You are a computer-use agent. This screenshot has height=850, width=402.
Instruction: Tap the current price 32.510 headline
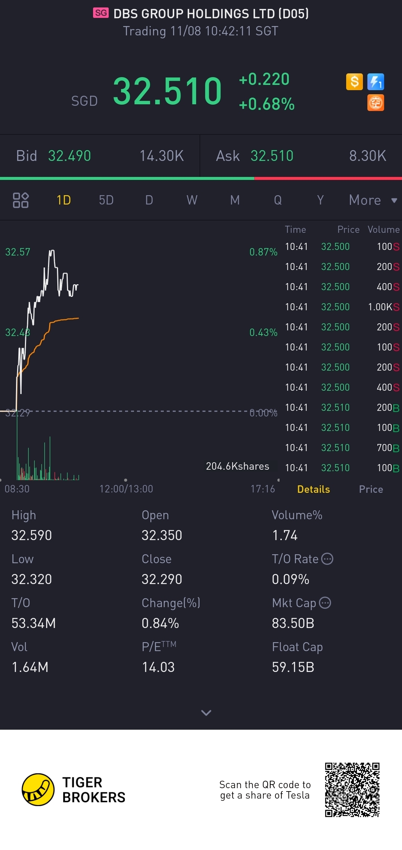click(167, 91)
